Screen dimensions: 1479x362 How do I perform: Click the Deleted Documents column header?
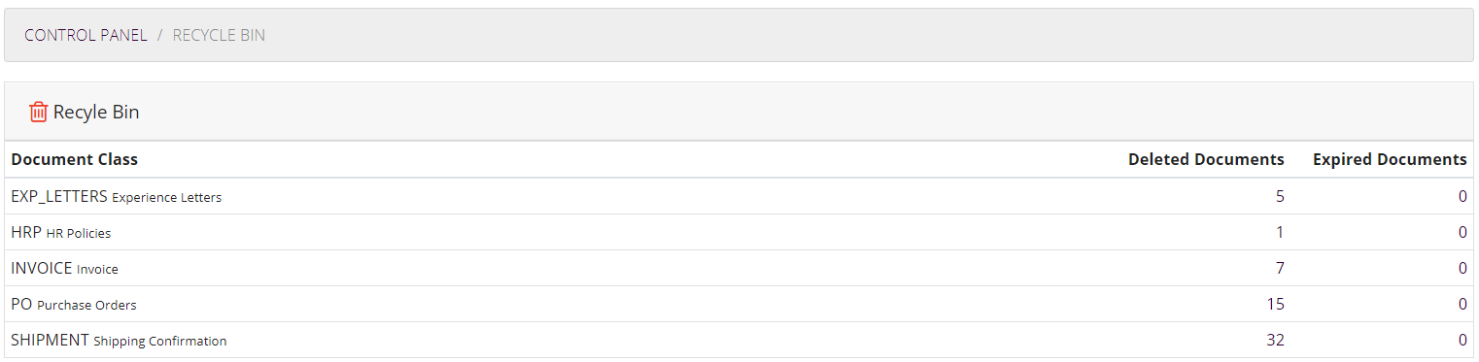[x=1206, y=159]
